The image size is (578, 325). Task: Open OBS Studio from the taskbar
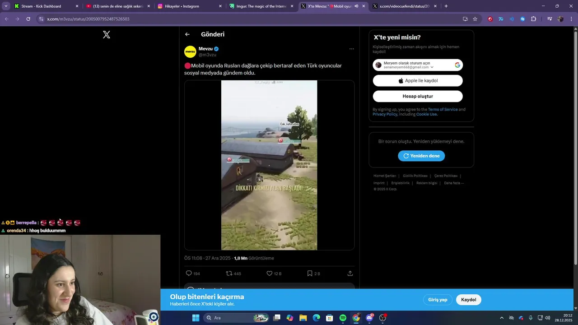(x=383, y=318)
